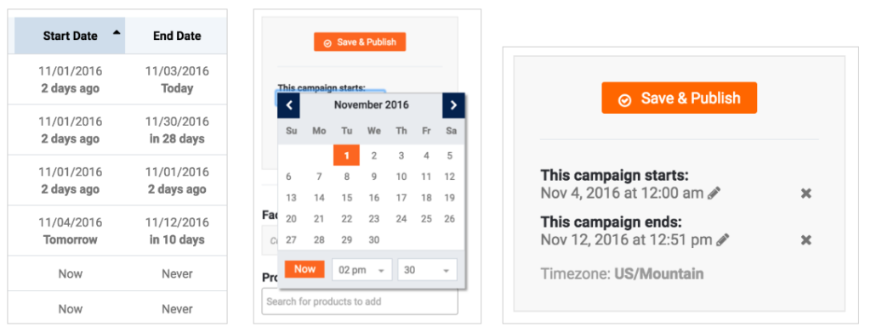Open row with start date 11/04/2016
871x332 pixels.
pyautogui.click(x=117, y=231)
